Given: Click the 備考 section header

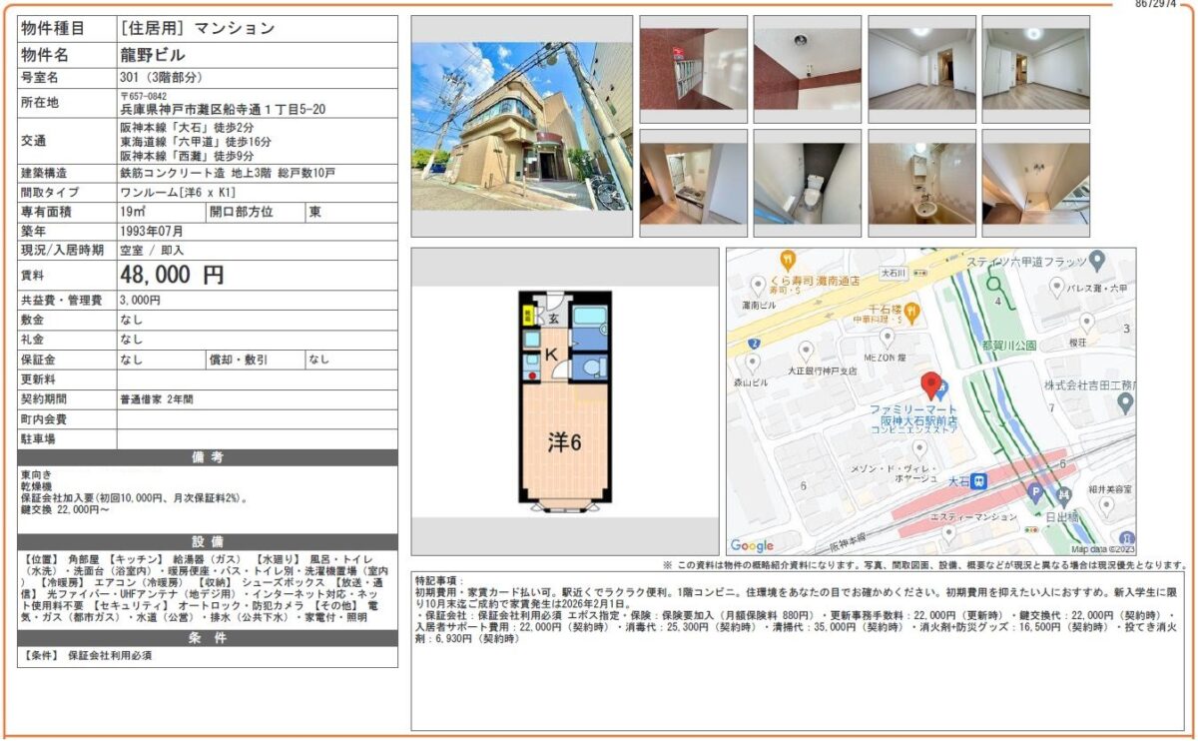Looking at the screenshot, I should click(x=208, y=457).
